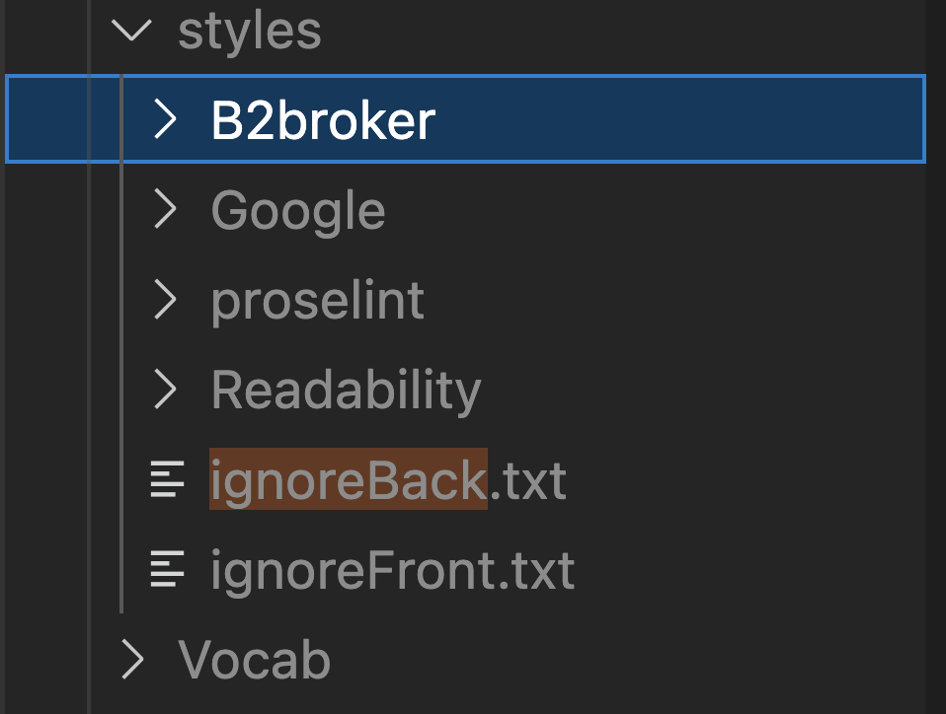This screenshot has width=946, height=714.
Task: Click the ignoreFront.txt text file icon
Action: point(167,570)
